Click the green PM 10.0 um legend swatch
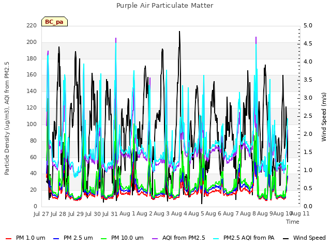The image size is (331, 248). click(x=104, y=239)
